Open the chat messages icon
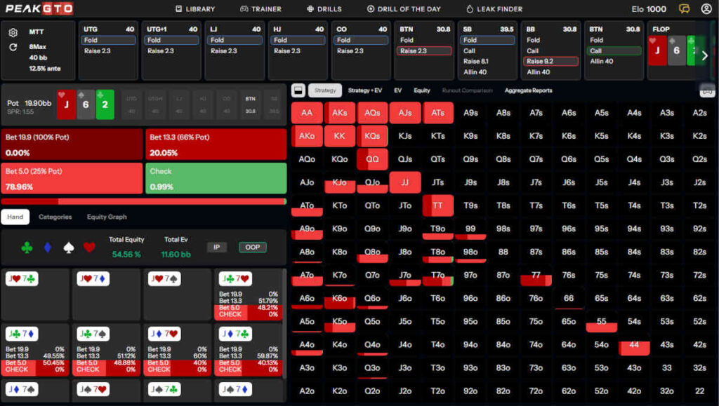 [684, 9]
